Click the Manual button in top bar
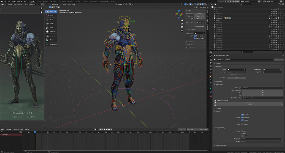285x153 pixels. [x=236, y=1]
